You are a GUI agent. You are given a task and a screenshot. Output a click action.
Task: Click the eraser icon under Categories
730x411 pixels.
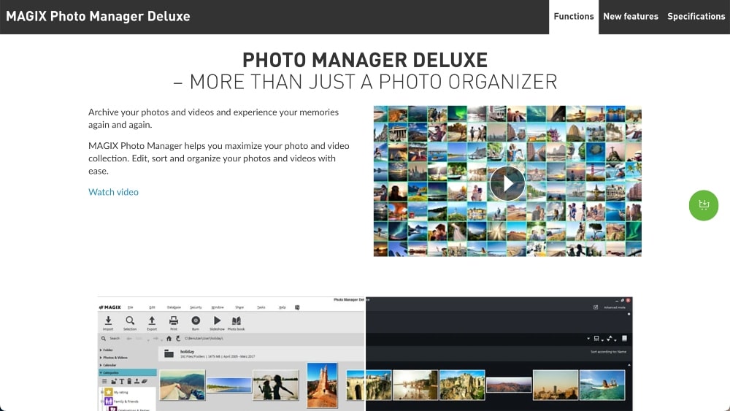(x=145, y=381)
